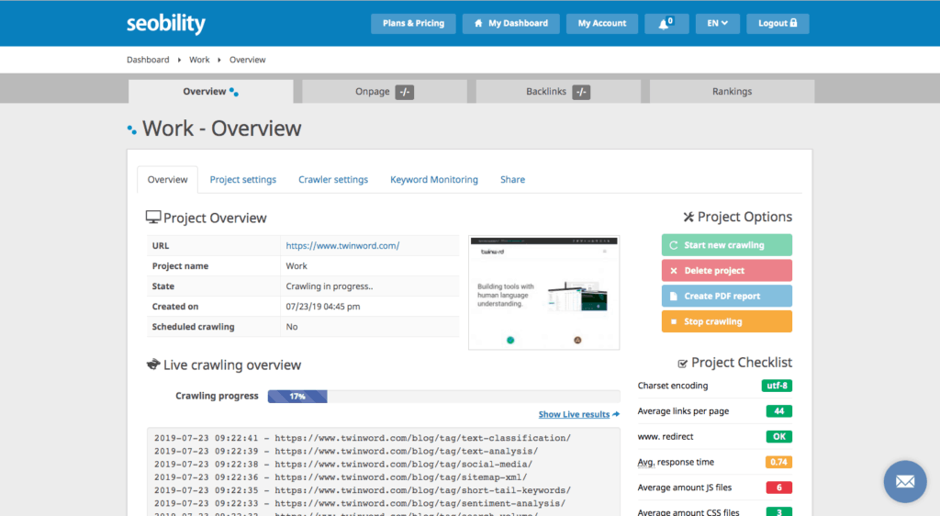940x516 pixels.
Task: Open the twinword website preview thumbnail
Action: (543, 293)
